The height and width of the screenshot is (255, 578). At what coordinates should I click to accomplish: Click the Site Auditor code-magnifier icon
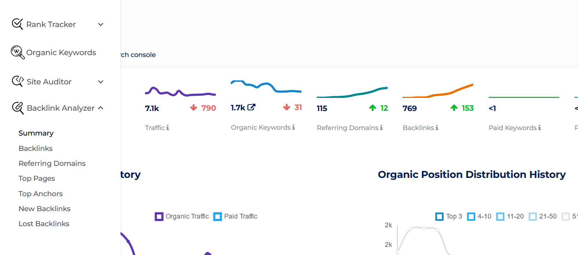point(18,81)
